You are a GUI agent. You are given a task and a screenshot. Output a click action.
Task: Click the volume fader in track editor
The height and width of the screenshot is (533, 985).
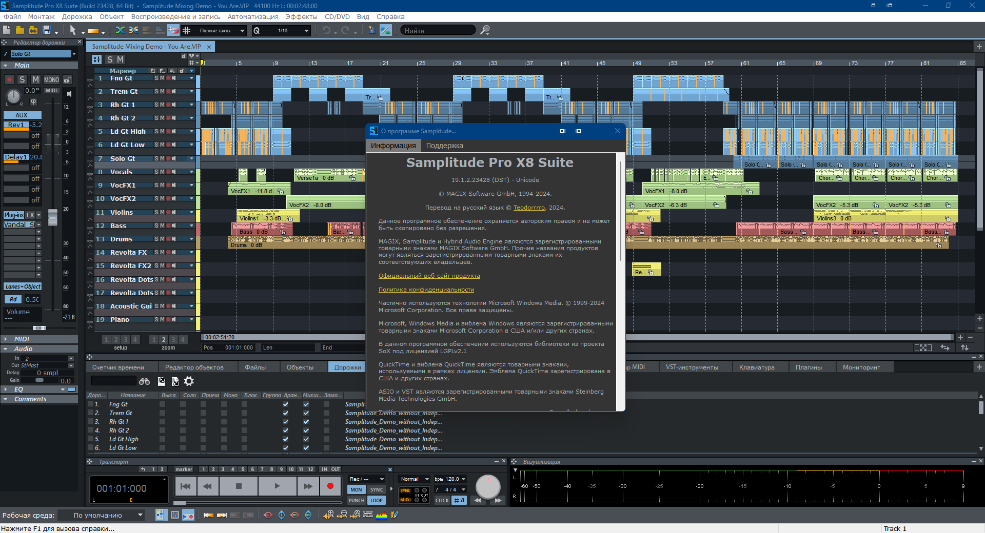coord(53,217)
